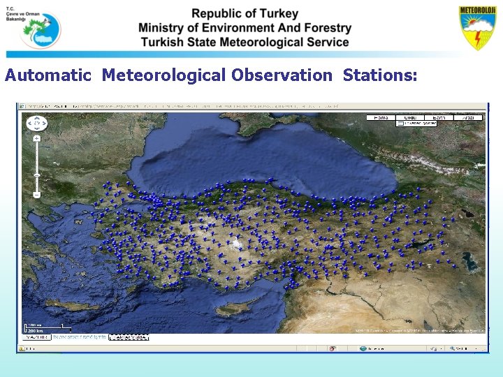Zoom out with the minus button
503x377 pixels.
click(37, 195)
